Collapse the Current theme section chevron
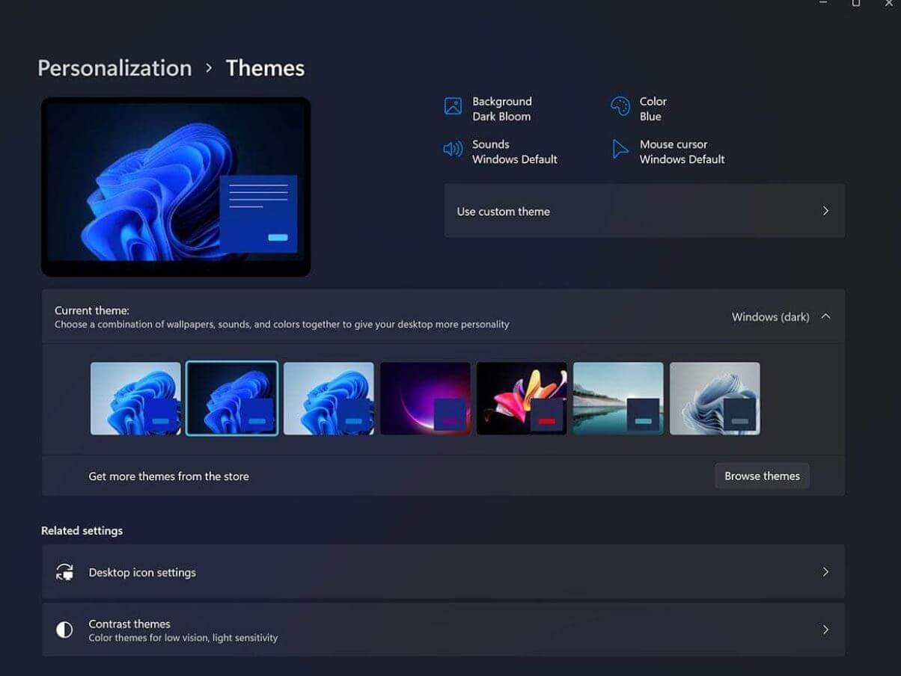Viewport: 901px width, 676px height. [x=825, y=316]
